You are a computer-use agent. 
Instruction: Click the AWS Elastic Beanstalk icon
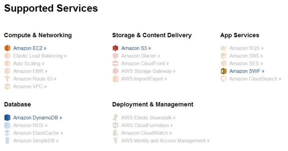115,118
